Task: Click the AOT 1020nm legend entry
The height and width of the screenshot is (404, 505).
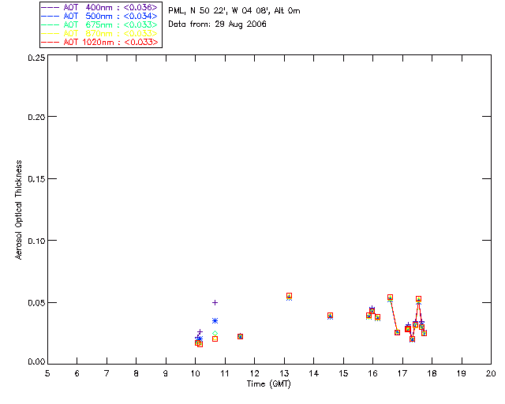Action: [x=100, y=42]
